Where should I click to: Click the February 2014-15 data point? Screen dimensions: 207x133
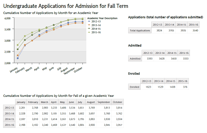coord(25,40)
